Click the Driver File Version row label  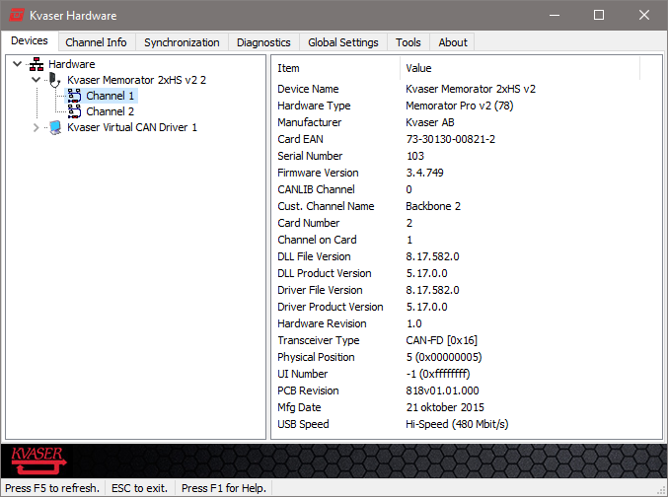320,290
